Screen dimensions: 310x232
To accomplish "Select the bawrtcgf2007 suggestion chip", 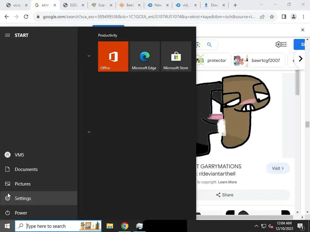I will tap(259, 60).
